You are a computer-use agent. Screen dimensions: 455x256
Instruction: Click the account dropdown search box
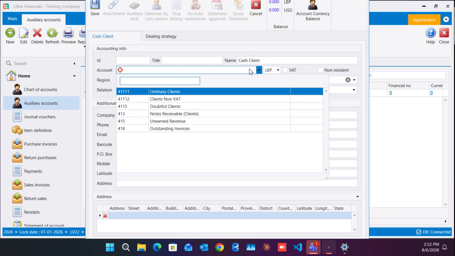click(160, 81)
